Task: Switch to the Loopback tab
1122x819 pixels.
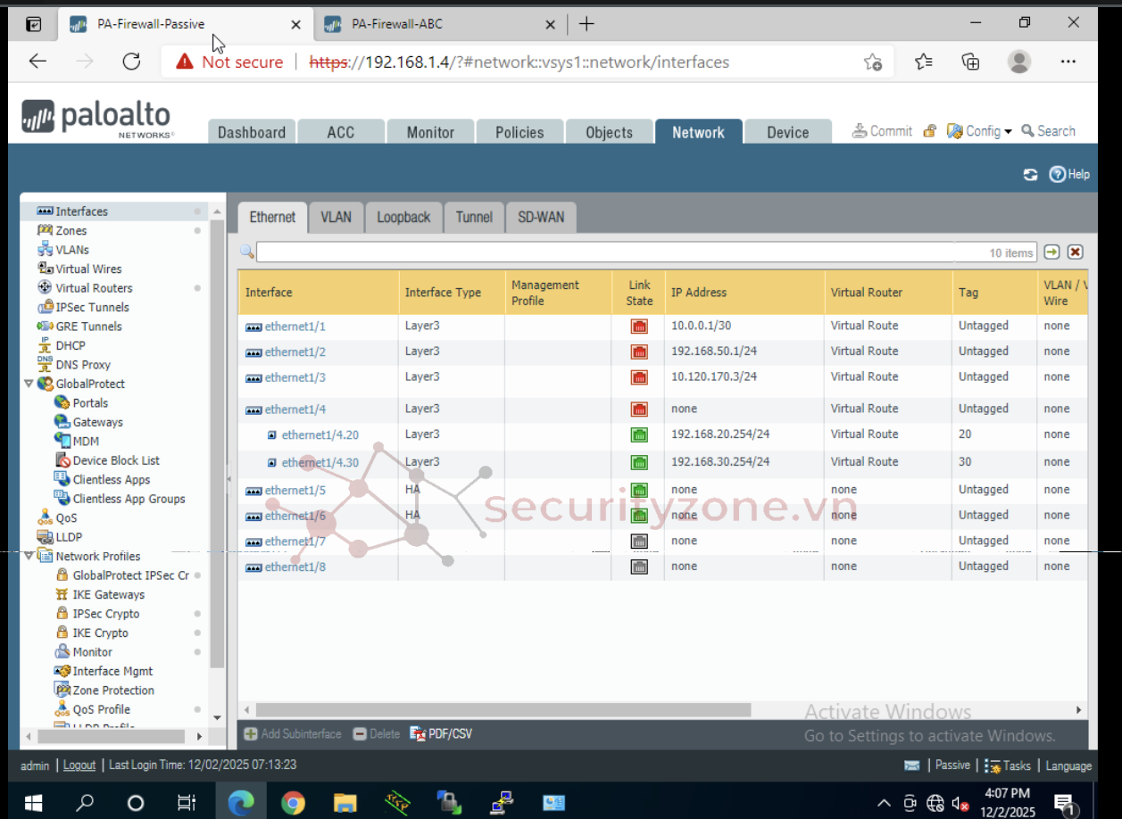Action: (403, 218)
